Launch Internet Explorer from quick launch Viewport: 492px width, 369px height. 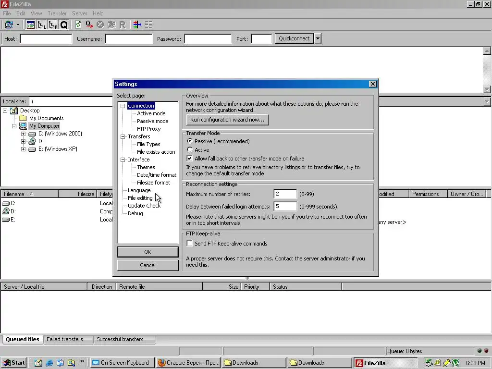coord(49,363)
